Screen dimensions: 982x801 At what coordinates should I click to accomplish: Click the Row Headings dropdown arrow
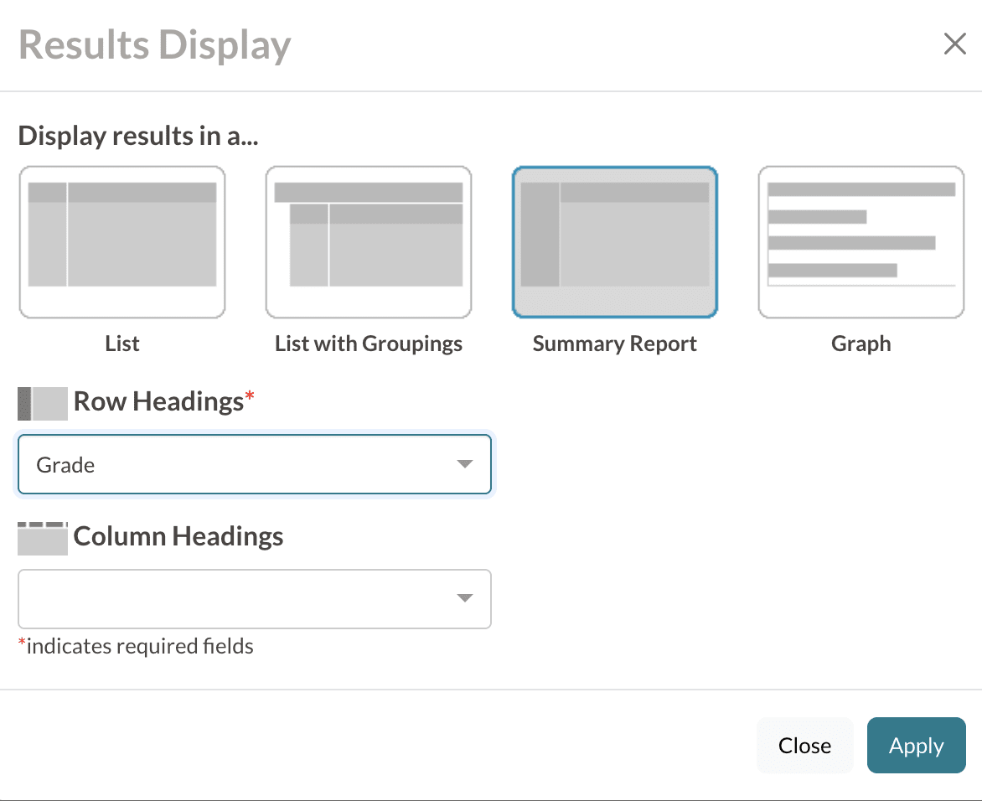tap(465, 464)
